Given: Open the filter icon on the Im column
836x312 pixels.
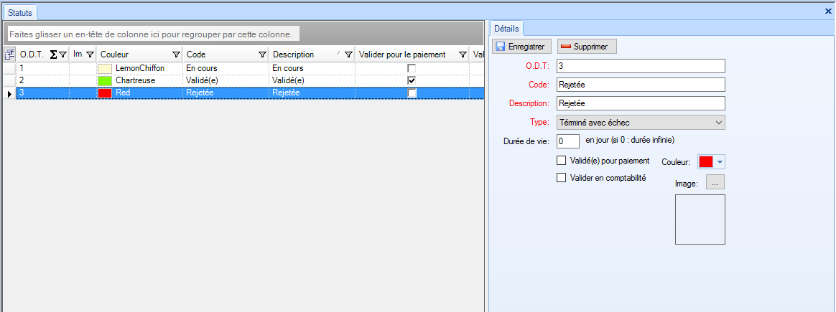Looking at the screenshot, I should click(x=89, y=55).
